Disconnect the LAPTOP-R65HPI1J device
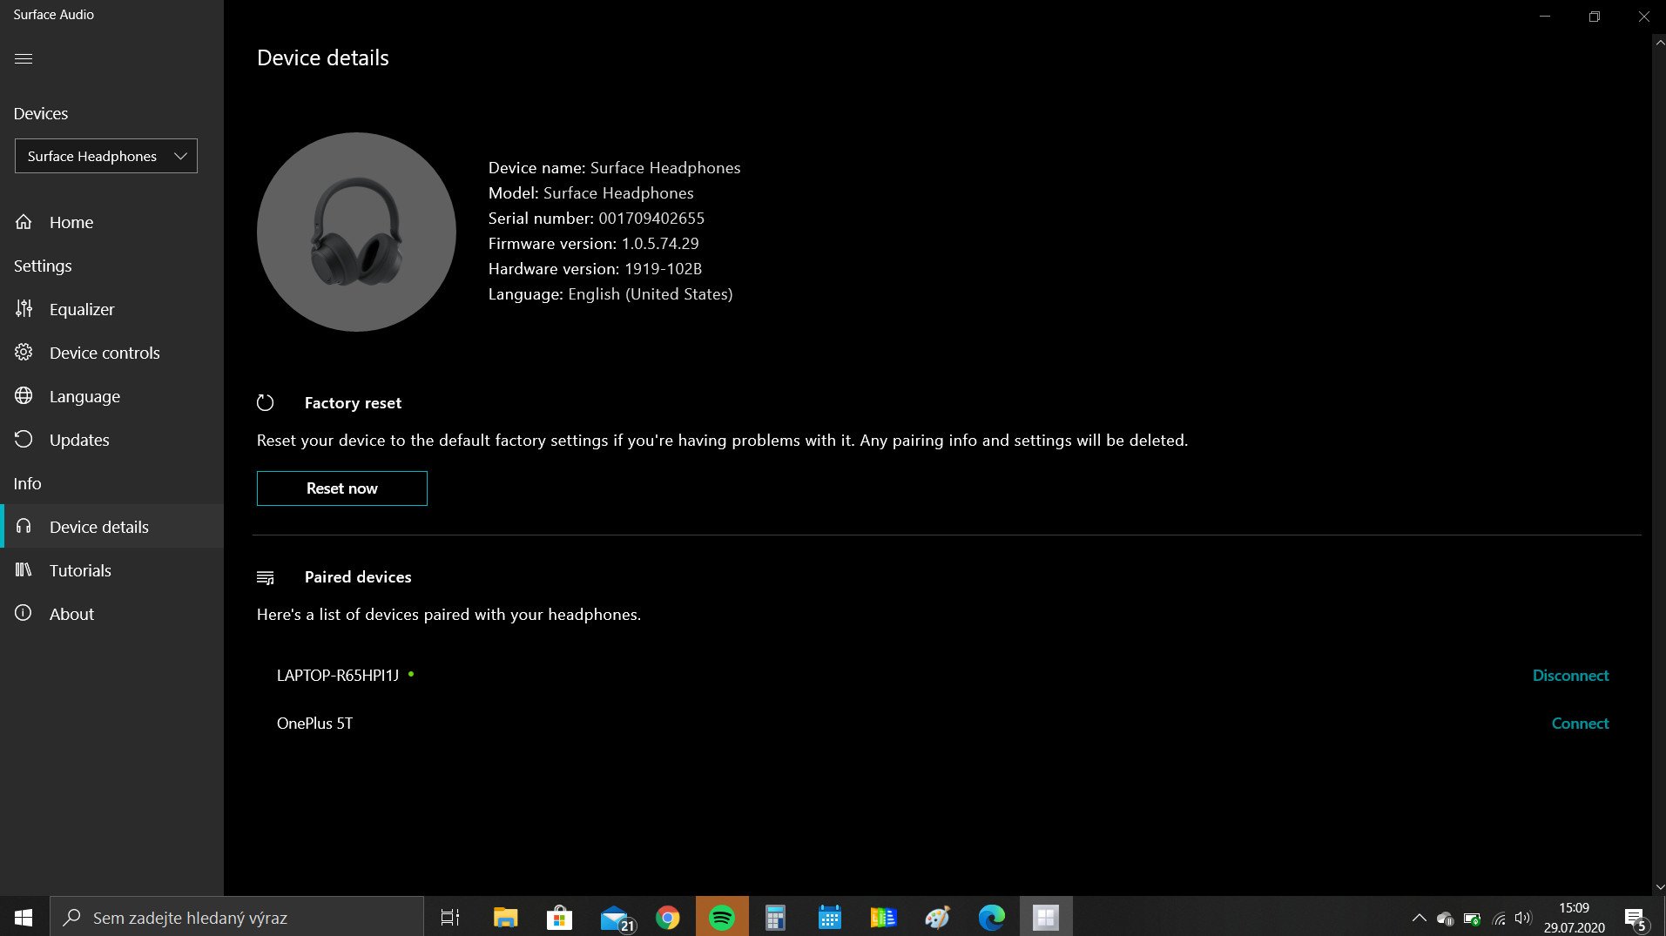 point(1569,676)
